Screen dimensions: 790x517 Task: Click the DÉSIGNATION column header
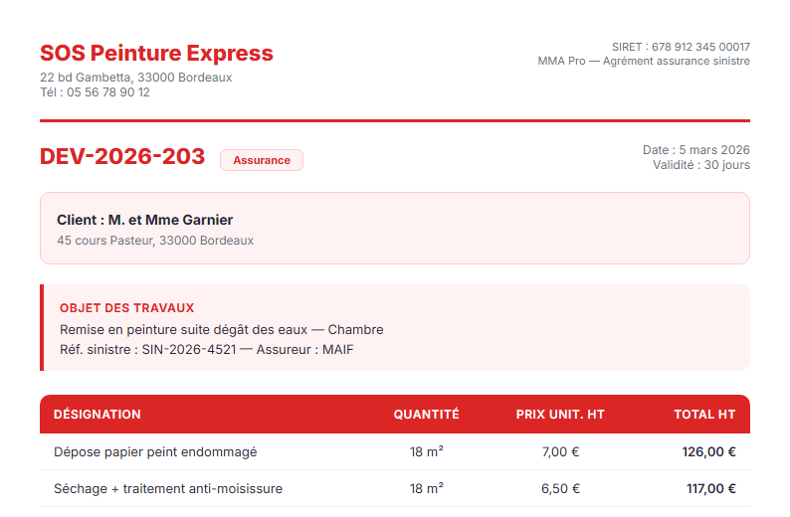tap(98, 415)
